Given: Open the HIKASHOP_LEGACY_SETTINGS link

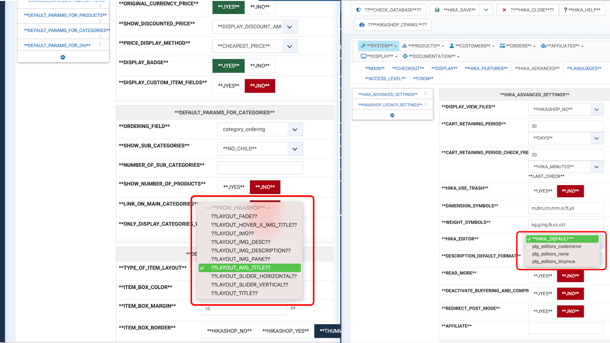Looking at the screenshot, I should coord(390,105).
